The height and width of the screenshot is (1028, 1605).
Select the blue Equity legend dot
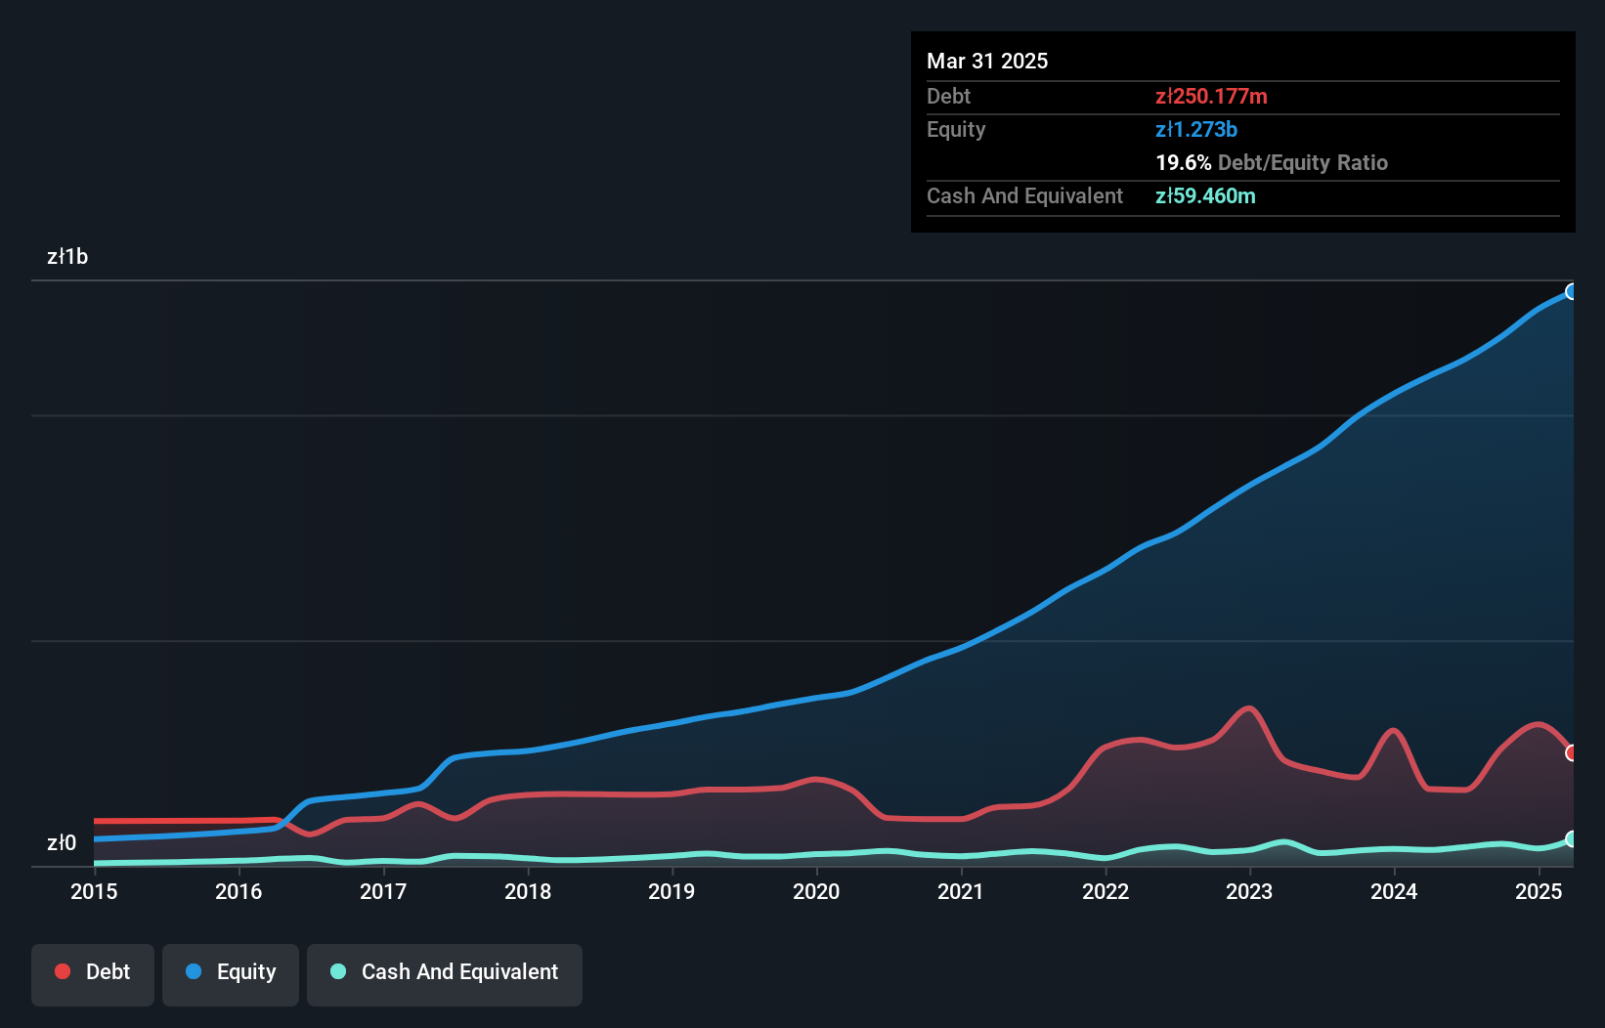[x=196, y=971]
